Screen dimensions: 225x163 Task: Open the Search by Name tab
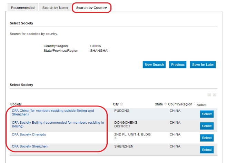point(55,8)
